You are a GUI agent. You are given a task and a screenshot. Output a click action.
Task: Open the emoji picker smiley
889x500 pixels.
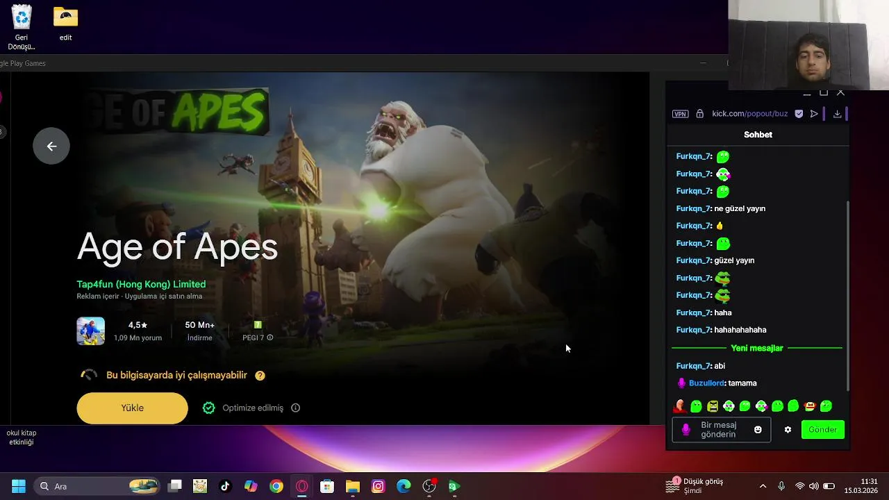[x=758, y=430]
